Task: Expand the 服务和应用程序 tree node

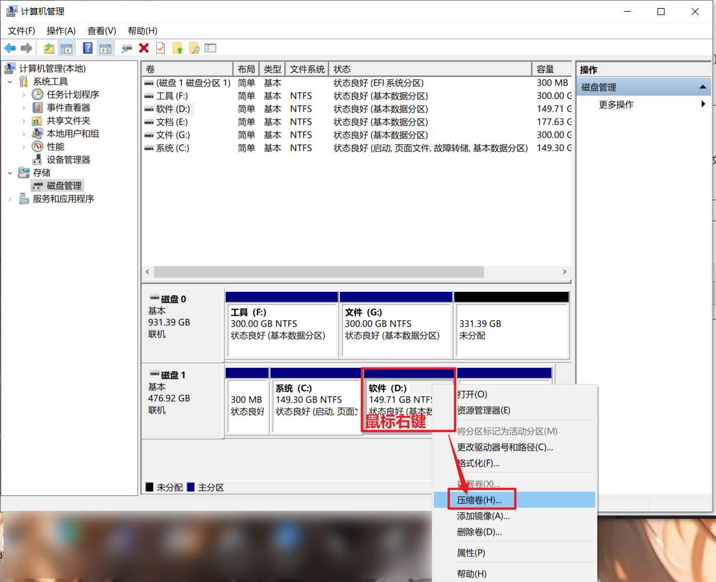Action: [10, 199]
